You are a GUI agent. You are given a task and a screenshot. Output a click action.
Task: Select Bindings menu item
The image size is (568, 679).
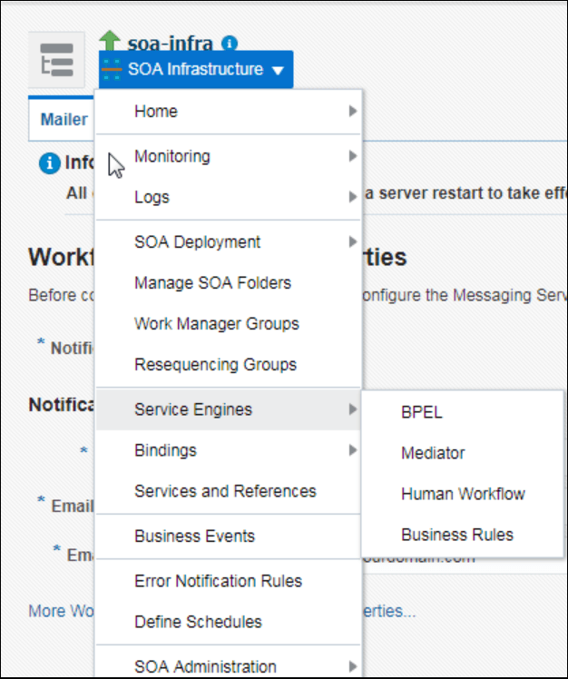228,450
